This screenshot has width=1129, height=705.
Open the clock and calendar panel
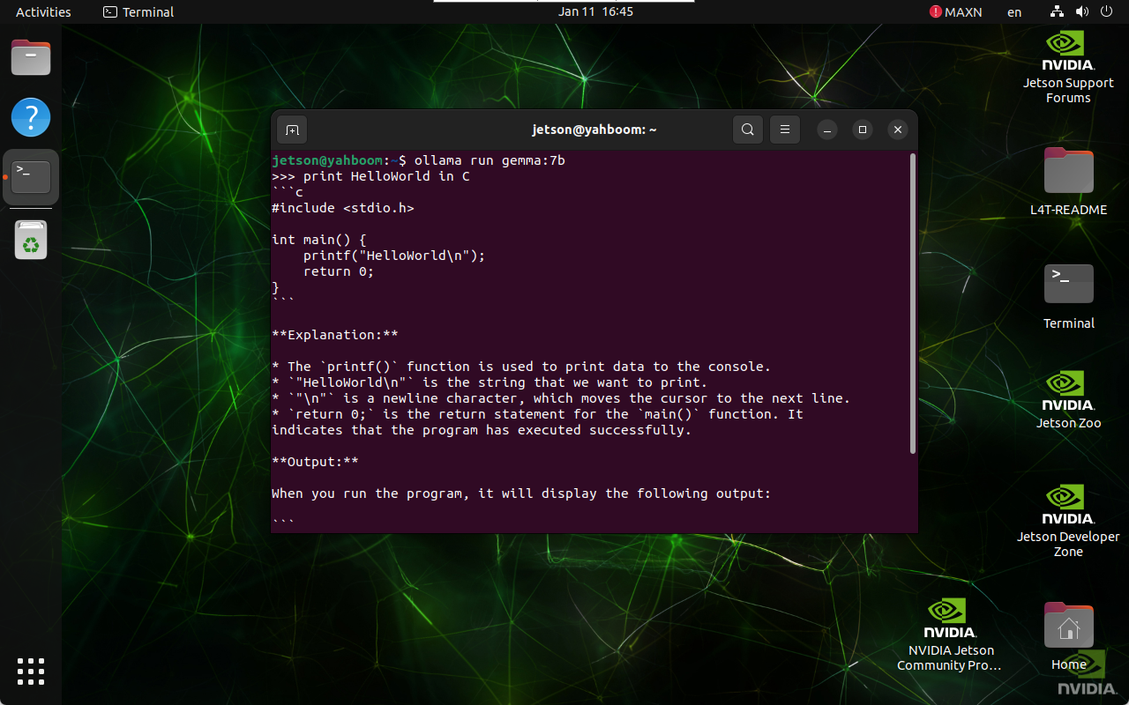coord(596,11)
